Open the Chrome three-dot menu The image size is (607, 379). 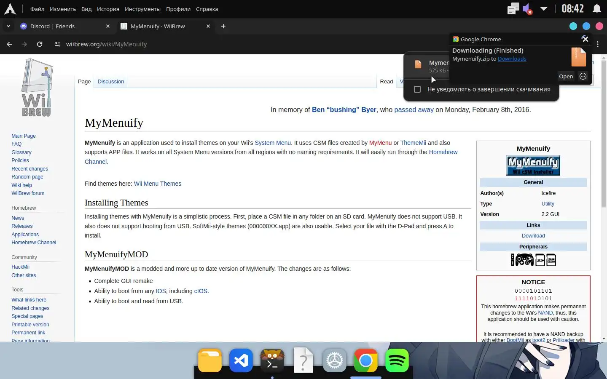click(598, 44)
